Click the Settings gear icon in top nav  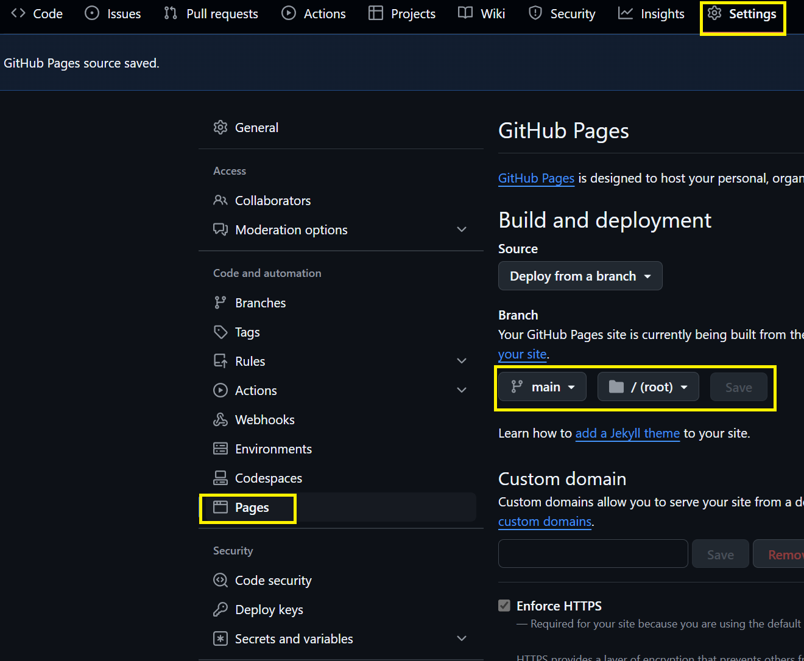[714, 13]
